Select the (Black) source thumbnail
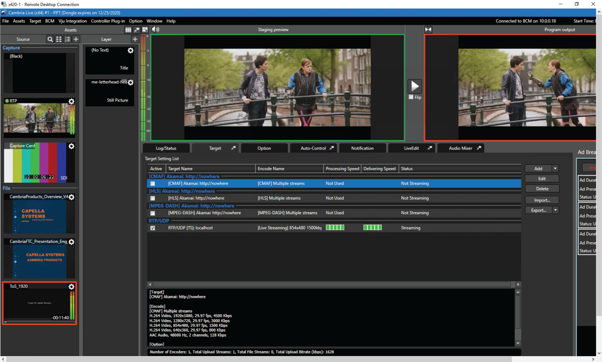602x362 pixels. pyautogui.click(x=39, y=73)
